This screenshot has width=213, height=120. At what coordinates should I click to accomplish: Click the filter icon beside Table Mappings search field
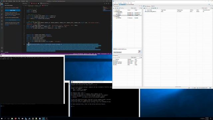click(x=212, y=8)
